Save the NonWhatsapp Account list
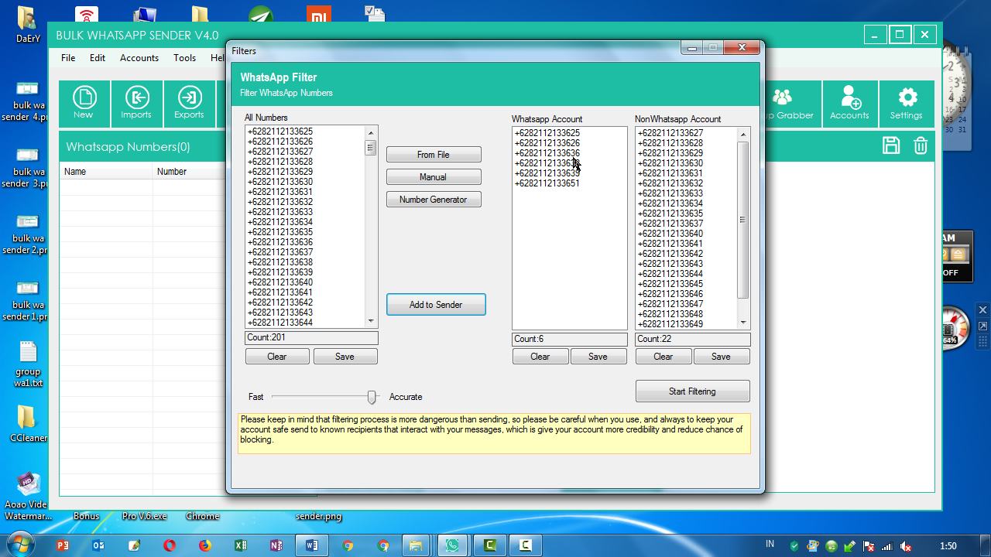 [721, 357]
